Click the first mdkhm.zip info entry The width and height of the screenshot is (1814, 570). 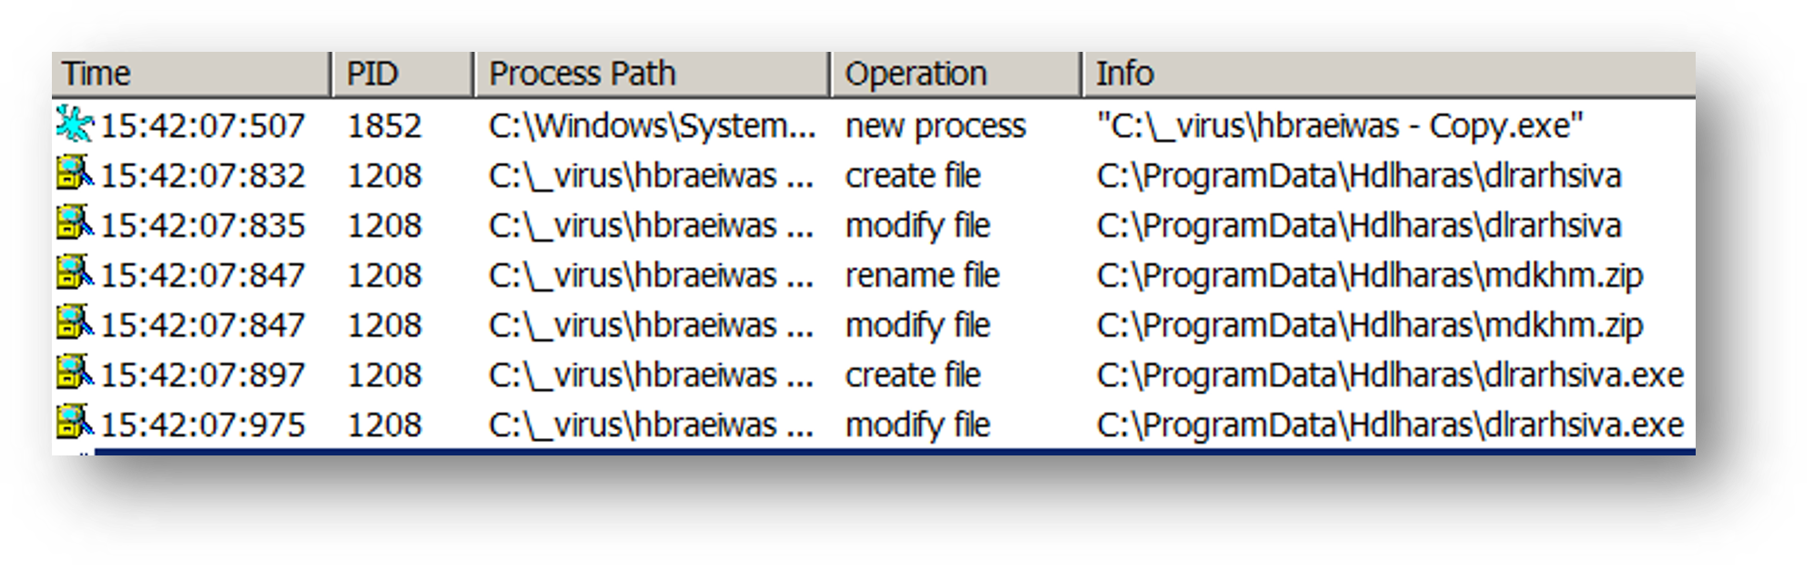[1369, 275]
